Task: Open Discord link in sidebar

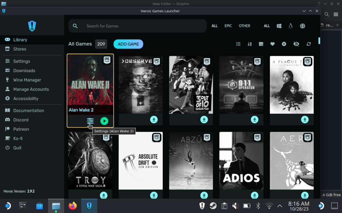Action: tap(32, 120)
